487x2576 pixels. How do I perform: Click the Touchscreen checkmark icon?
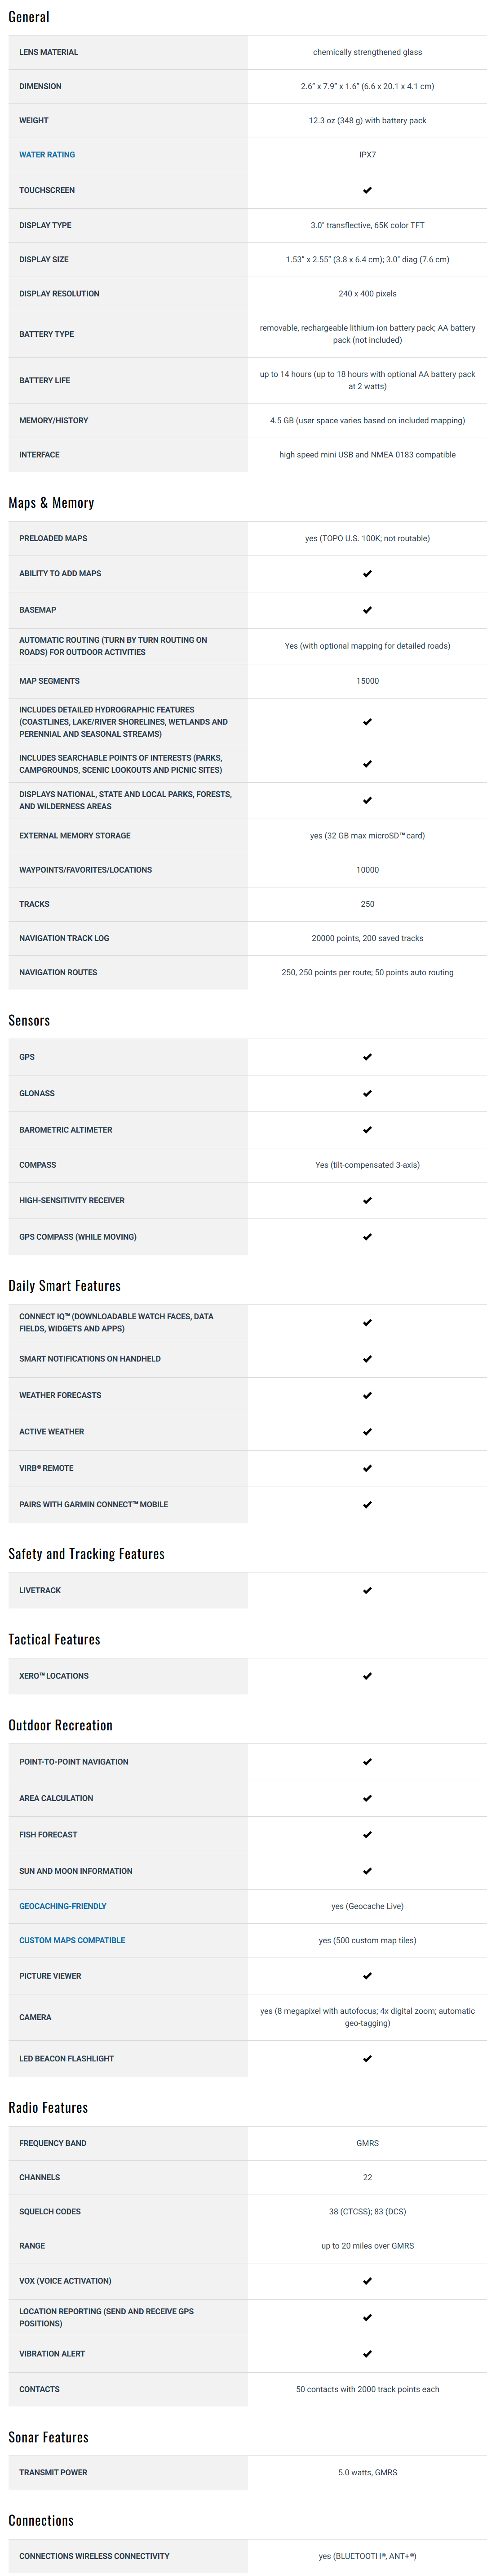point(367,190)
